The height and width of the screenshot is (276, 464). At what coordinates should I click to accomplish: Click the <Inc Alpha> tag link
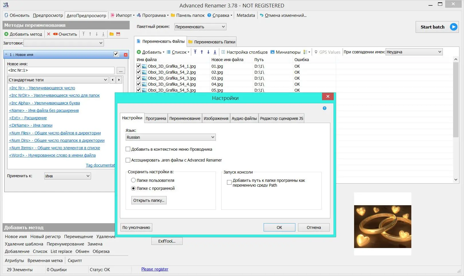(x=44, y=103)
